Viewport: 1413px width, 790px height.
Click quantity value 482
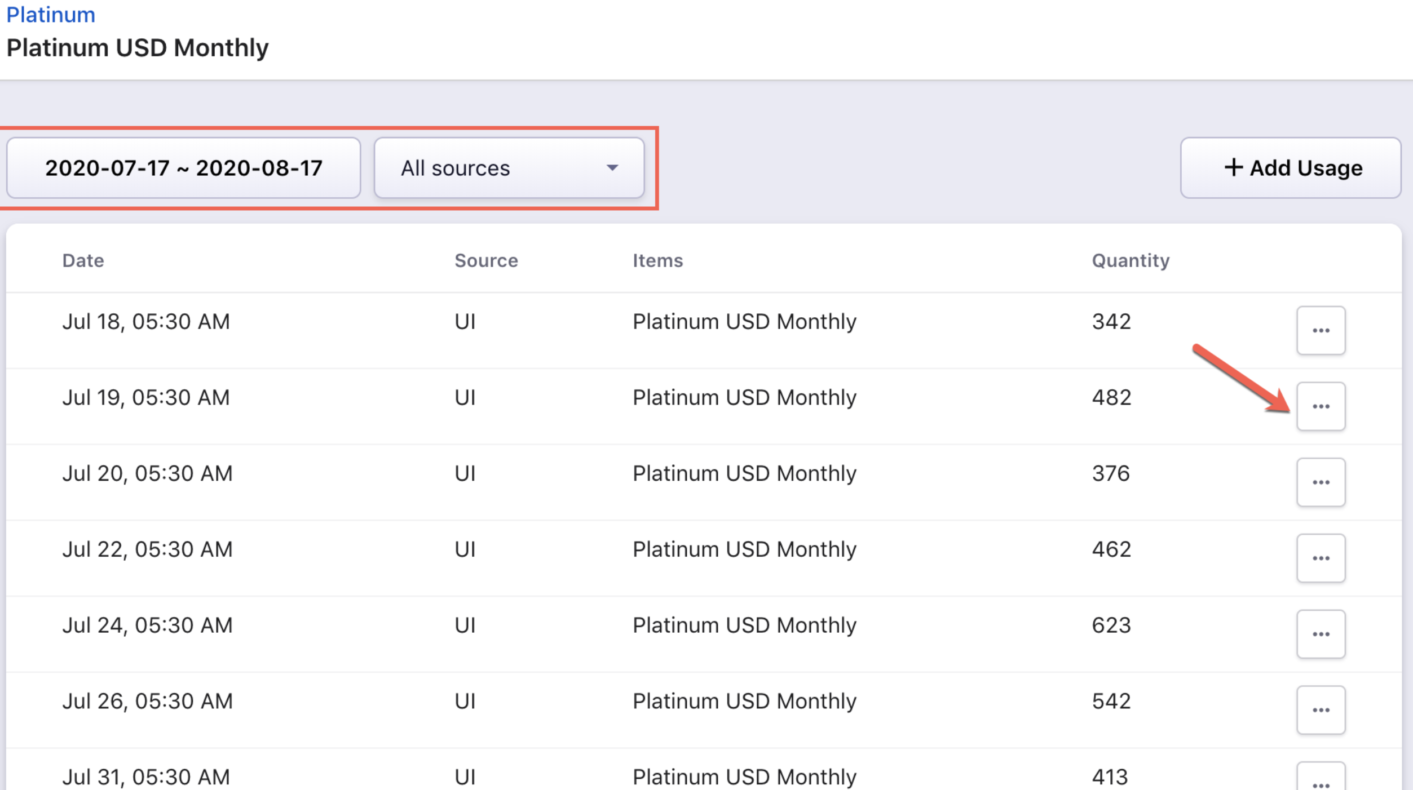point(1111,398)
